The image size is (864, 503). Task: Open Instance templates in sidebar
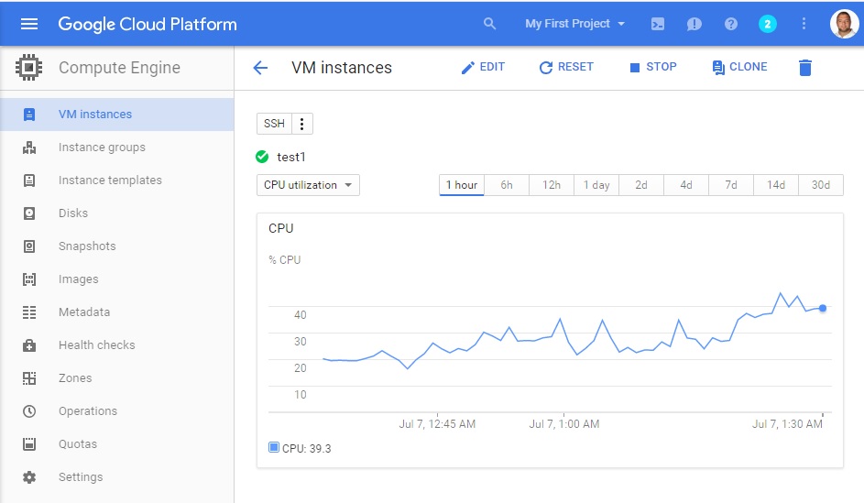[x=116, y=180]
